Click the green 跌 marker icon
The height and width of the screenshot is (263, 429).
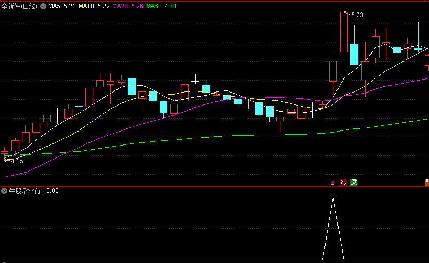pyautogui.click(x=354, y=182)
